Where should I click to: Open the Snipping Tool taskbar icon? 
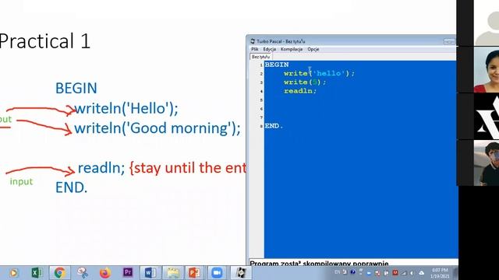click(x=83, y=273)
